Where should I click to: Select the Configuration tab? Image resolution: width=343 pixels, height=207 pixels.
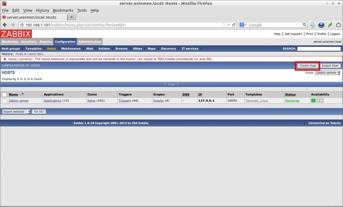(65, 42)
